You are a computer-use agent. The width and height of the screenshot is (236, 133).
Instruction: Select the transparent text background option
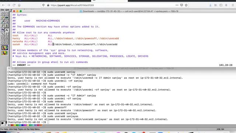coord(5,53)
